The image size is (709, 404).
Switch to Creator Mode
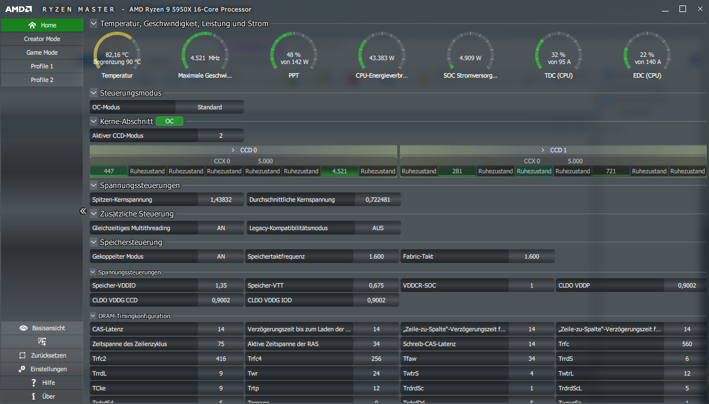42,39
